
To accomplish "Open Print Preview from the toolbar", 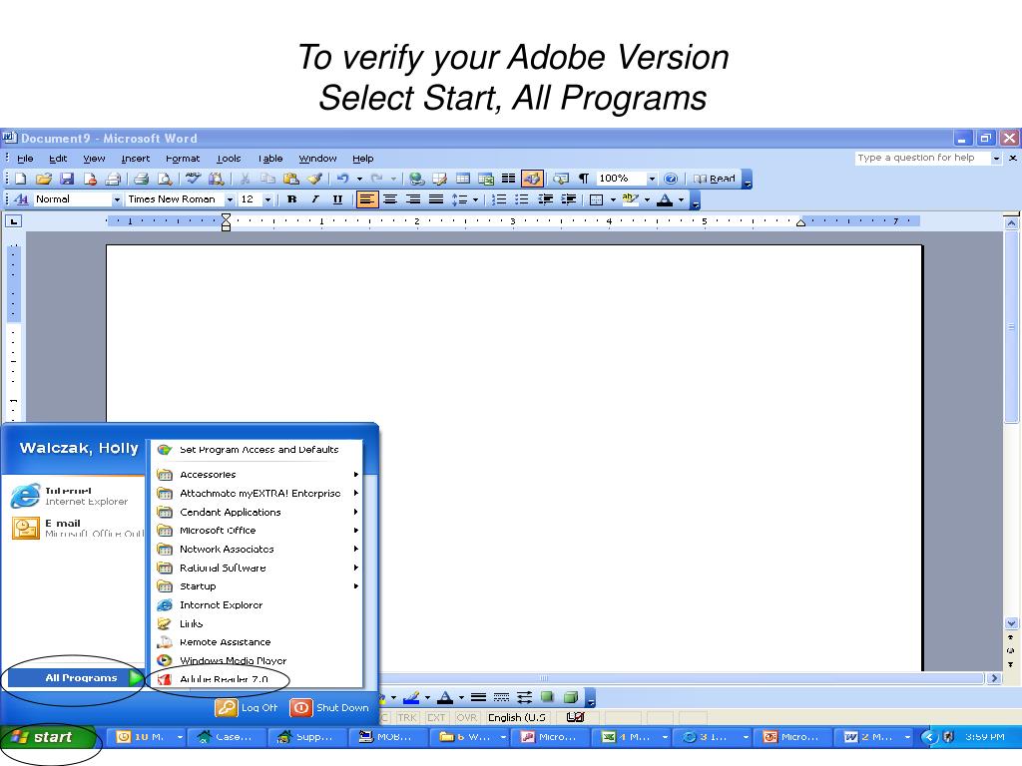I will (x=165, y=179).
